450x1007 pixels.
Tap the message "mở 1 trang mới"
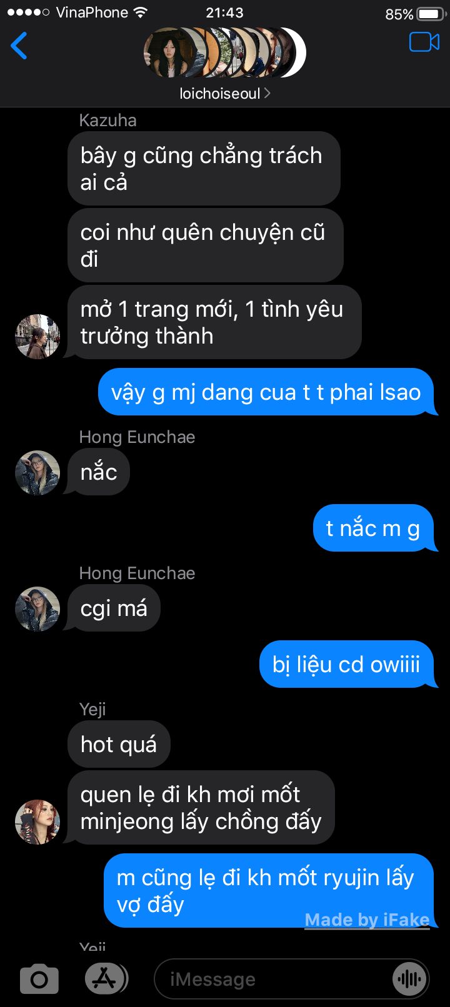pos(214,322)
